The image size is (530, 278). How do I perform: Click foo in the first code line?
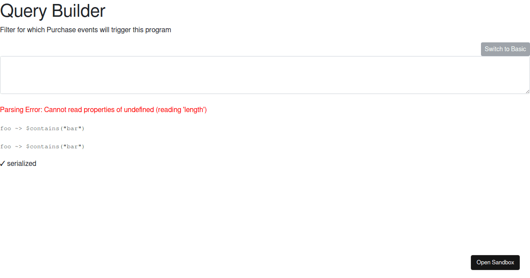point(6,128)
